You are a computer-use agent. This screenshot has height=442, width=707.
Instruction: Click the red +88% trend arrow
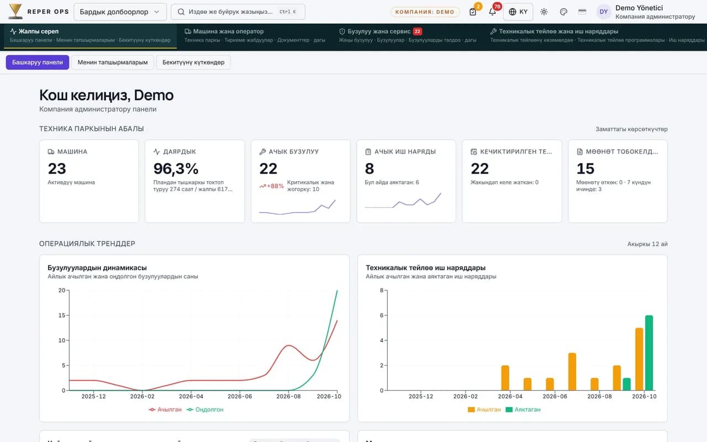pos(263,186)
